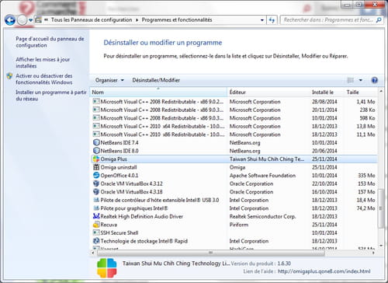
Task: Open the Organiser menu
Action: tap(109, 80)
